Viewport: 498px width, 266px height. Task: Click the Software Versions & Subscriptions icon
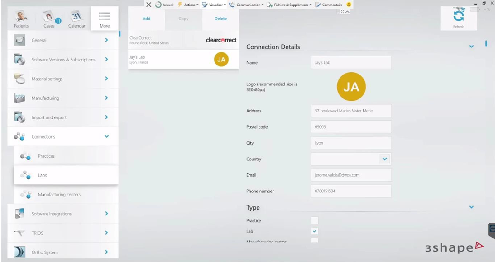[19, 60]
